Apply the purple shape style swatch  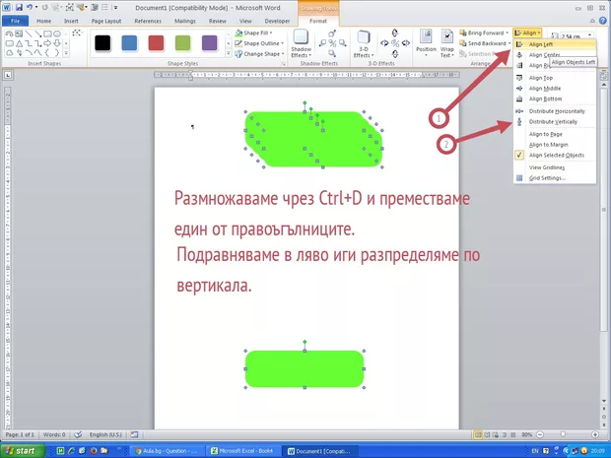point(209,42)
